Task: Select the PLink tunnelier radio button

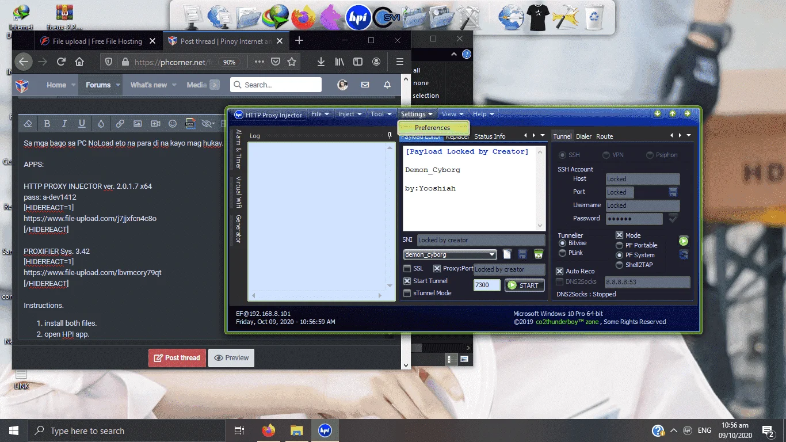Action: [562, 253]
